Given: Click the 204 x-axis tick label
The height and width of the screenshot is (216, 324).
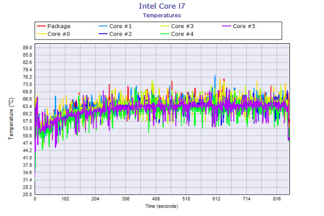Looking at the screenshot, I should pos(95,199).
